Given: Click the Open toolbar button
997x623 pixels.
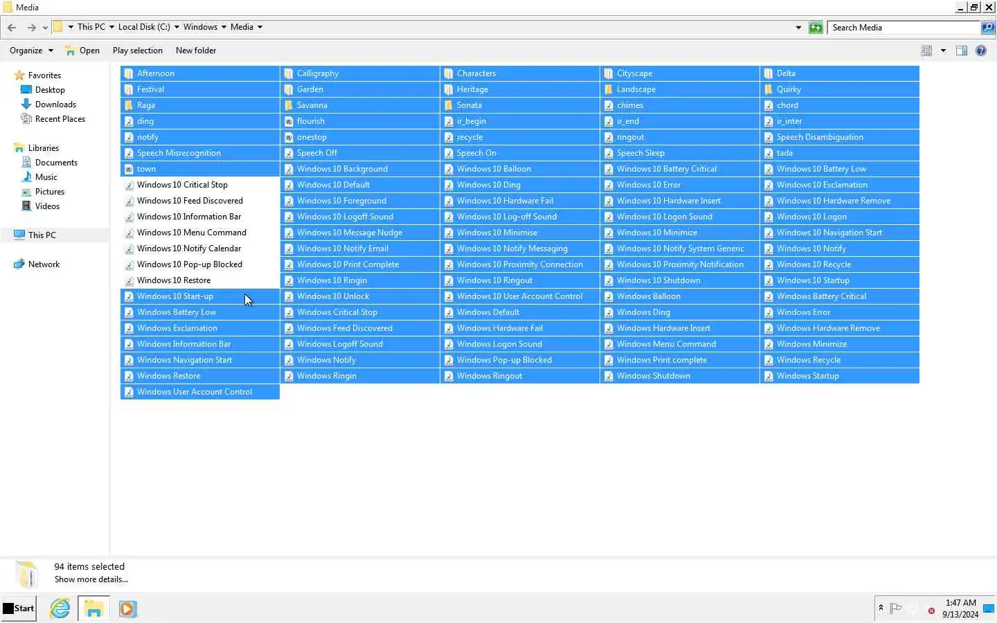Looking at the screenshot, I should (x=82, y=51).
